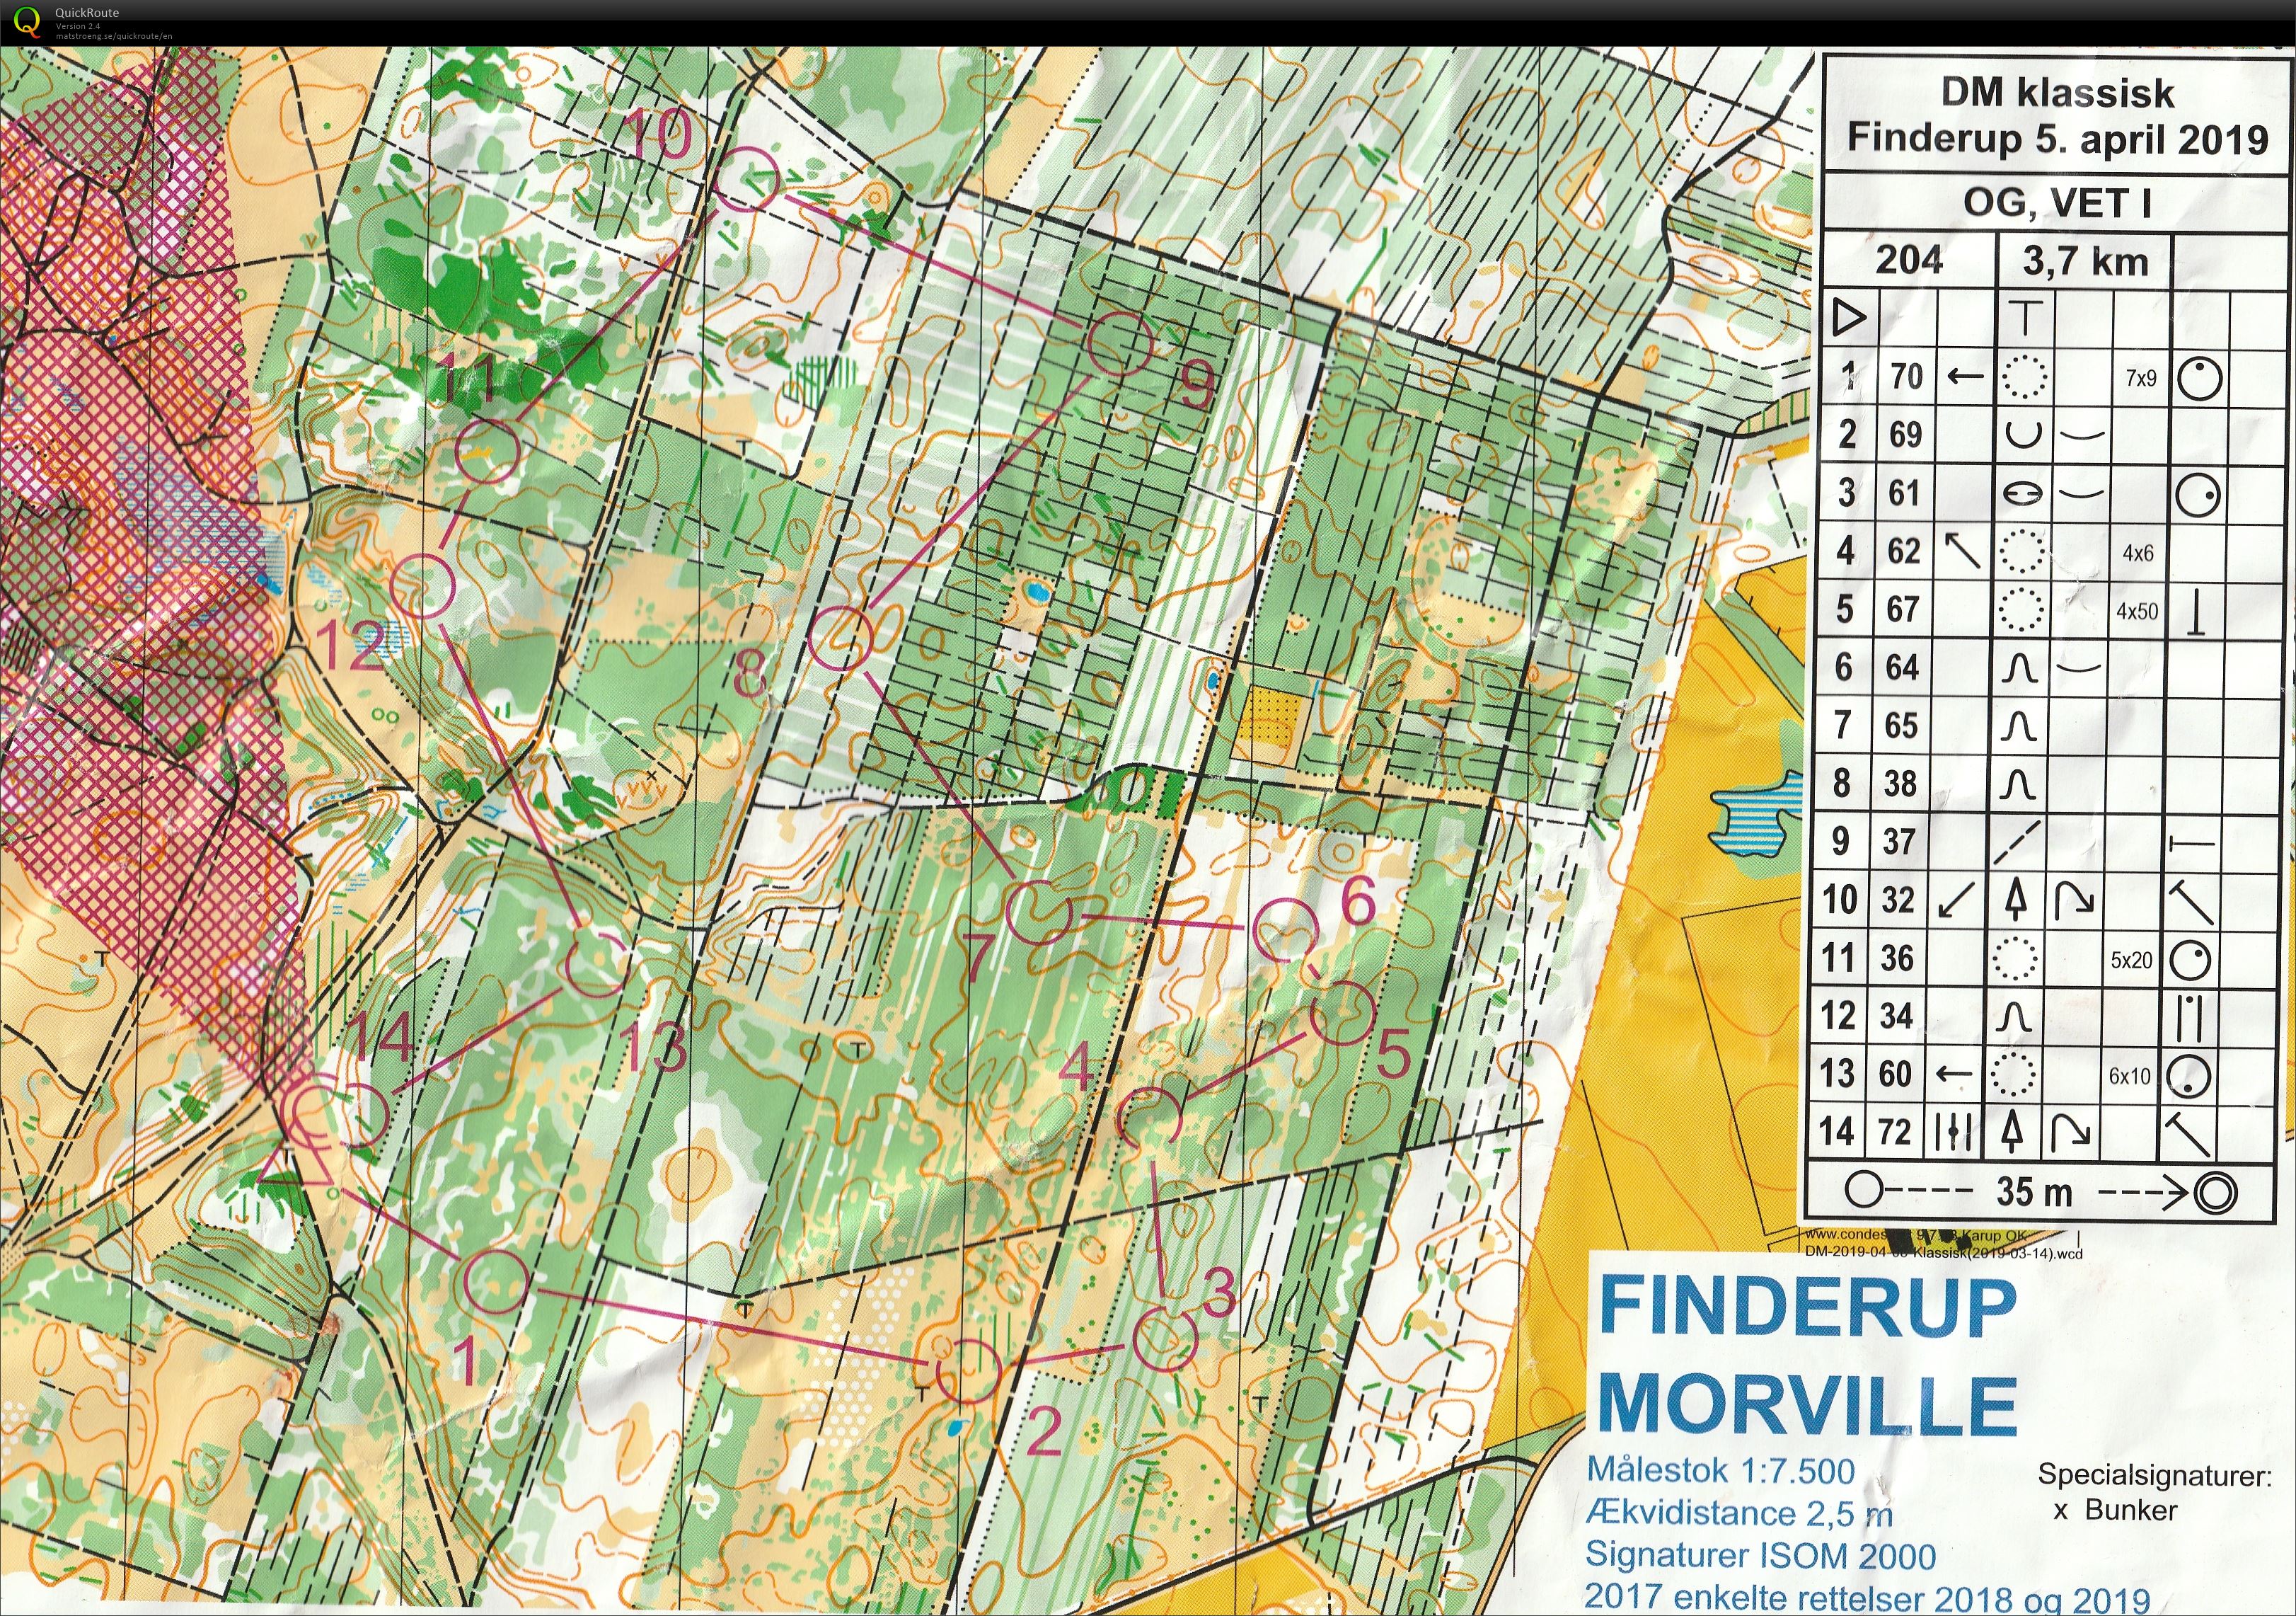Click the '5x20' dimension cell
2296x1616 pixels.
coord(2131,960)
